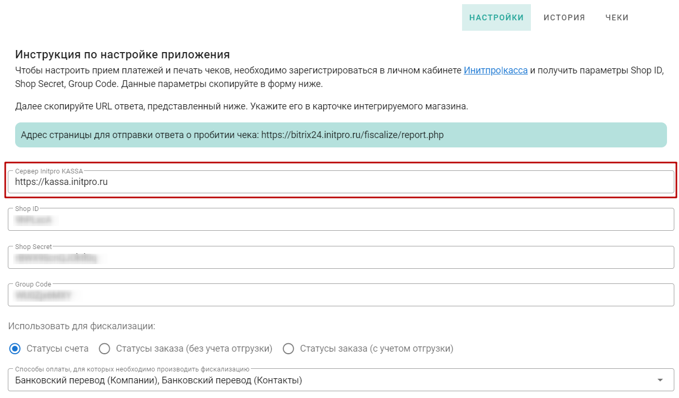Click the Shop ID input field
Image resolution: width=679 pixels, height=398 pixels.
point(341,219)
